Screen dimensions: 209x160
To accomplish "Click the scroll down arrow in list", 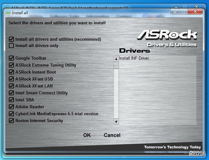I will [116, 122].
